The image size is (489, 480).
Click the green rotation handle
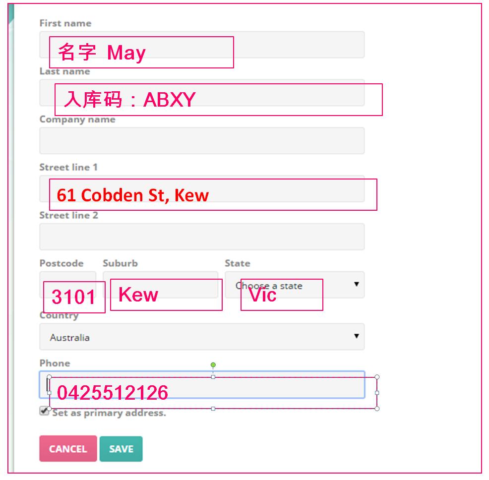(213, 365)
